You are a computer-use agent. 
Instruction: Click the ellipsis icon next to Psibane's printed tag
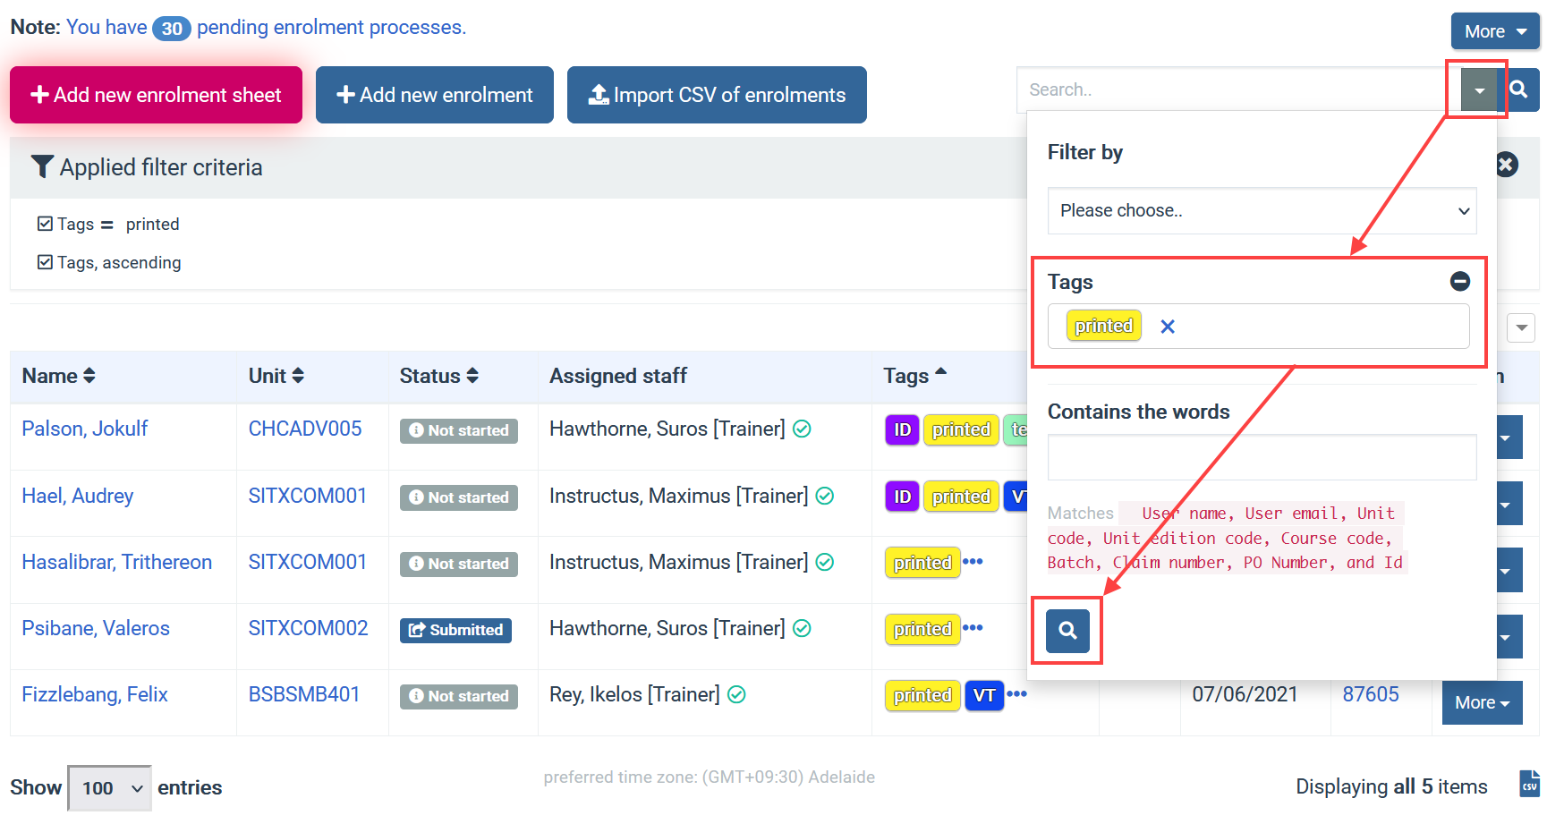click(972, 629)
